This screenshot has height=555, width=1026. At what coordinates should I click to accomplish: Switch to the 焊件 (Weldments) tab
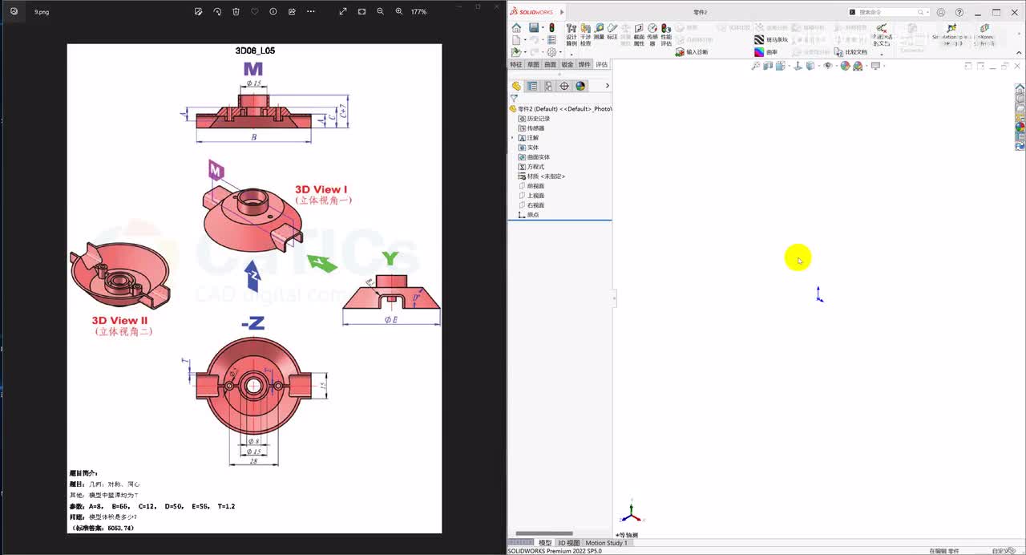click(584, 64)
